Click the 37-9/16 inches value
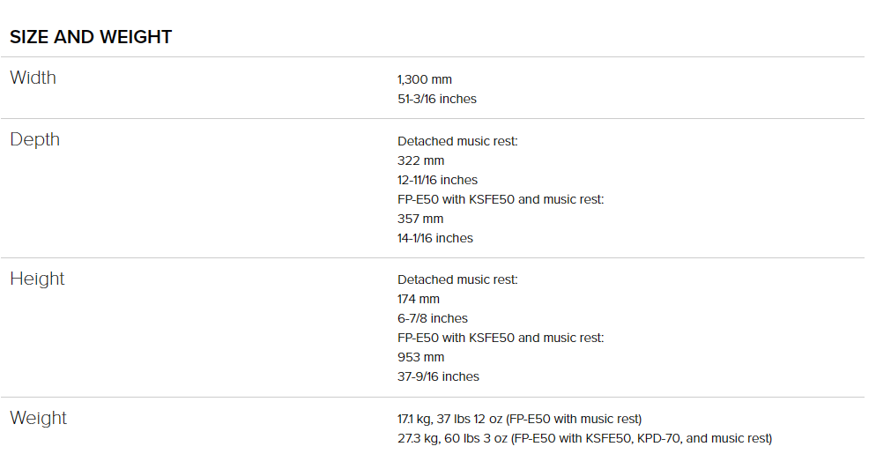 (x=439, y=376)
